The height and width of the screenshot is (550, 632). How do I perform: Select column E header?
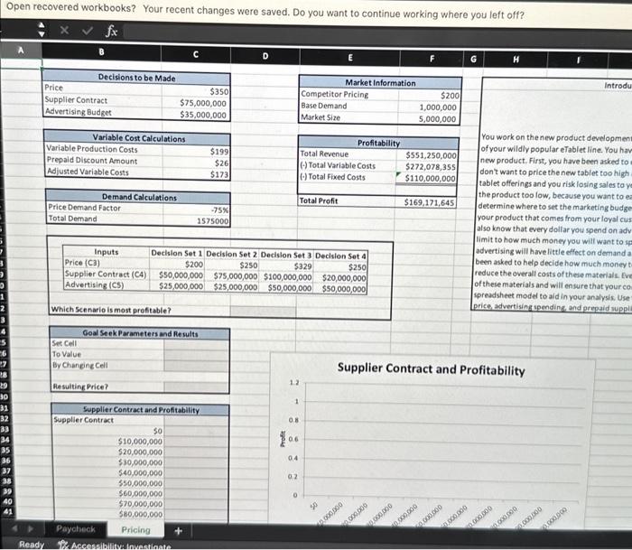tap(350, 57)
